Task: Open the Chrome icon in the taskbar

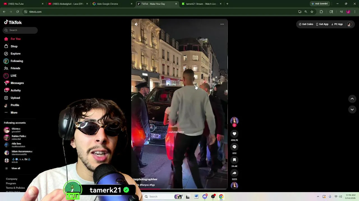Action: pos(221,197)
